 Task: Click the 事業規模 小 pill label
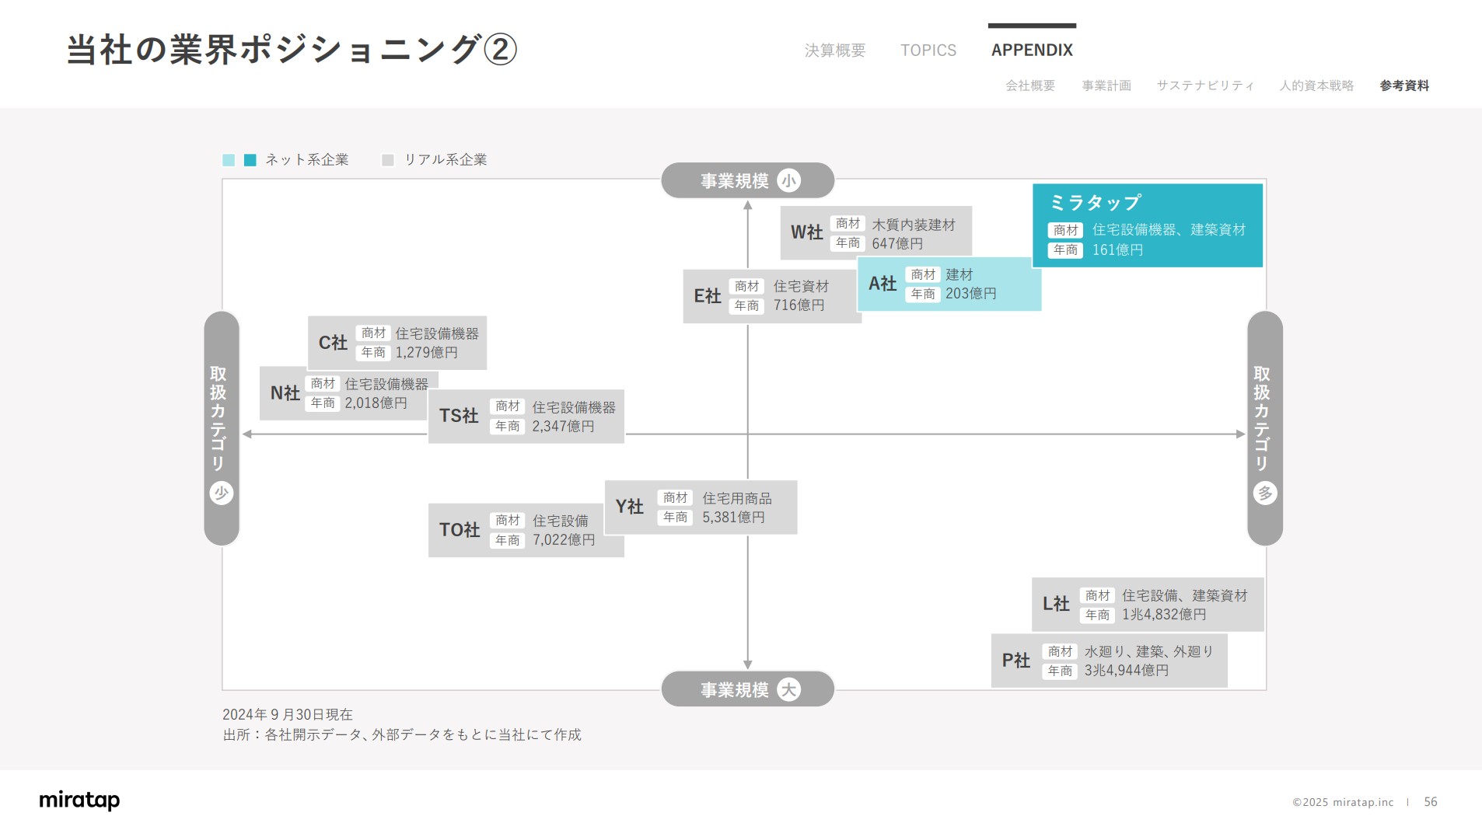click(x=747, y=180)
